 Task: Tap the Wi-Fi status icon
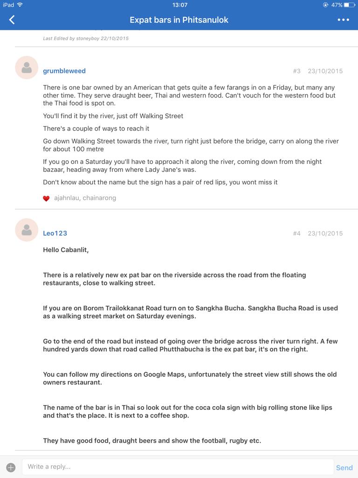pyautogui.click(x=20, y=5)
